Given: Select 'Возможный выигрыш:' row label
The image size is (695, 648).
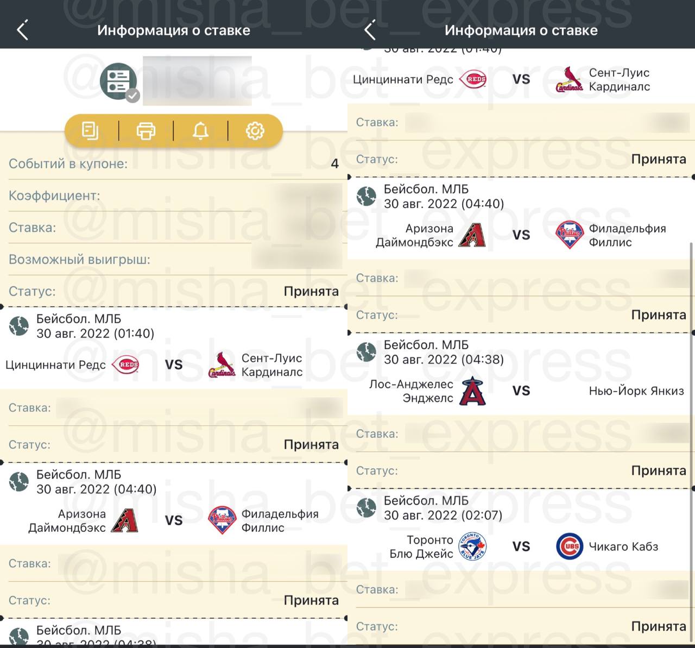Looking at the screenshot, I should (x=79, y=259).
